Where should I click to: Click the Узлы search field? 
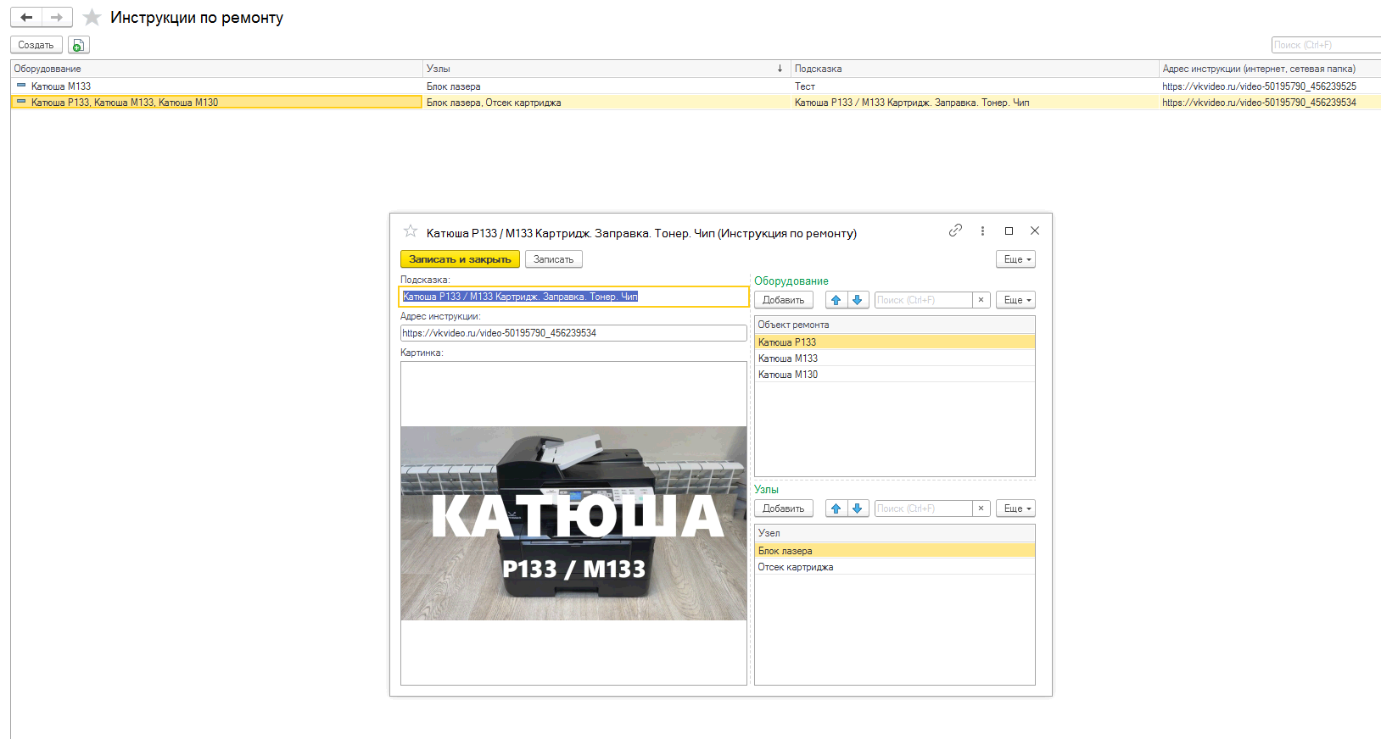tap(923, 508)
